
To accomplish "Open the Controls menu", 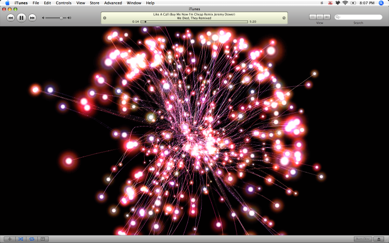I will click(x=64, y=3).
